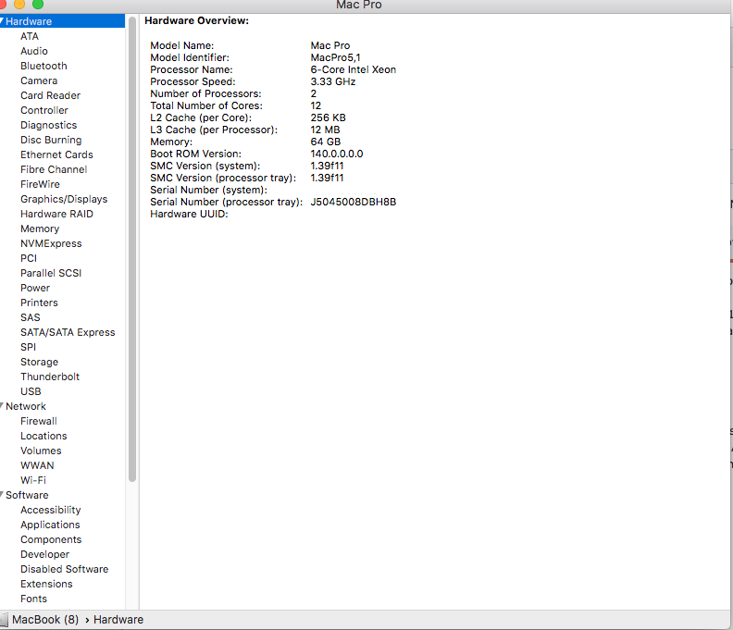
Task: Select Disc Burning in the sidebar
Action: (51, 140)
